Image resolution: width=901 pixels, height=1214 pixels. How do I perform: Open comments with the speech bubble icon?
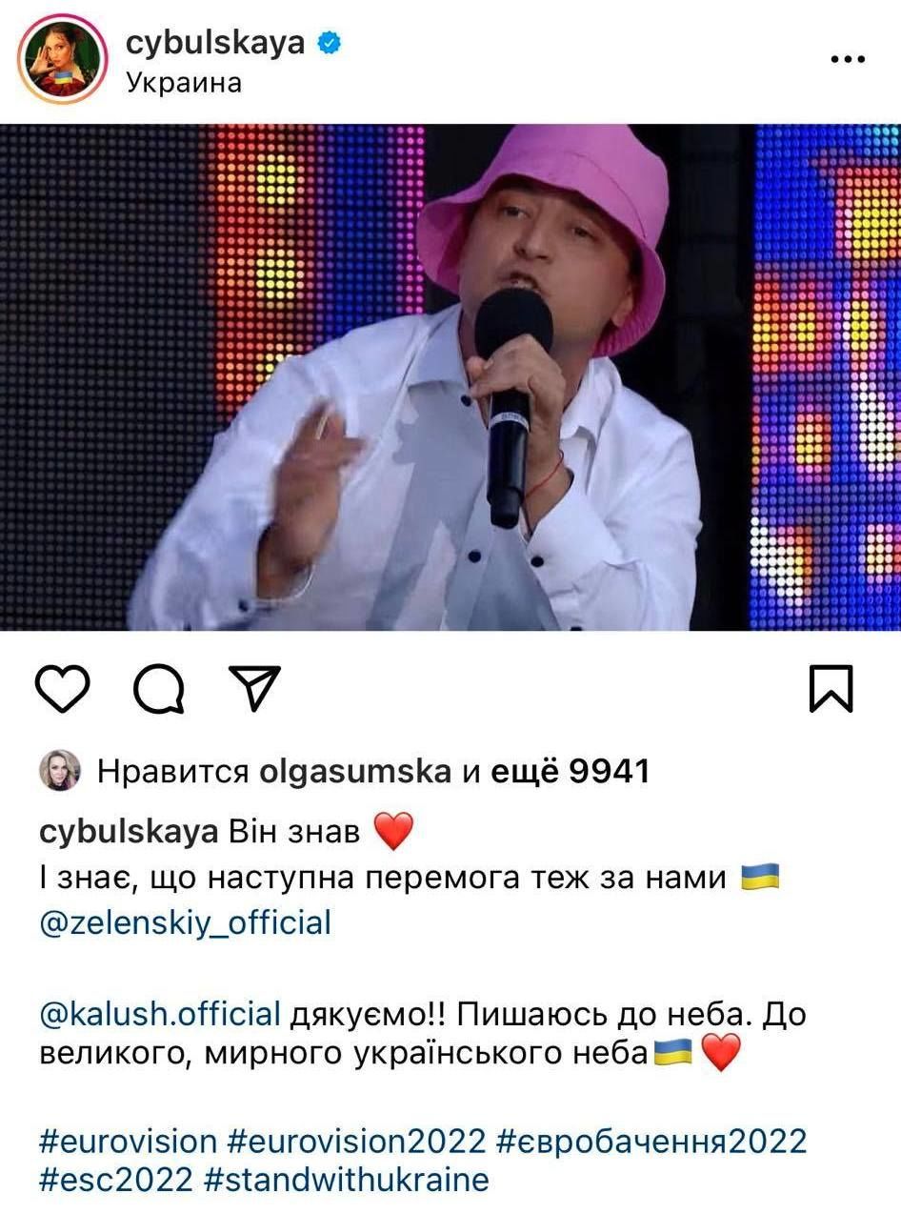pos(160,689)
